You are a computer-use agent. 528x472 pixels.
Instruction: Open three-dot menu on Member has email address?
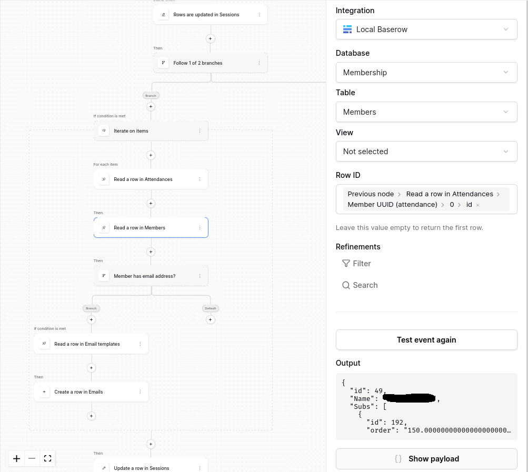click(x=200, y=276)
